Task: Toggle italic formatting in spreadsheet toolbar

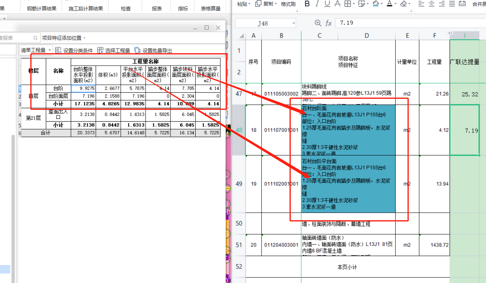Action: [x=317, y=4]
